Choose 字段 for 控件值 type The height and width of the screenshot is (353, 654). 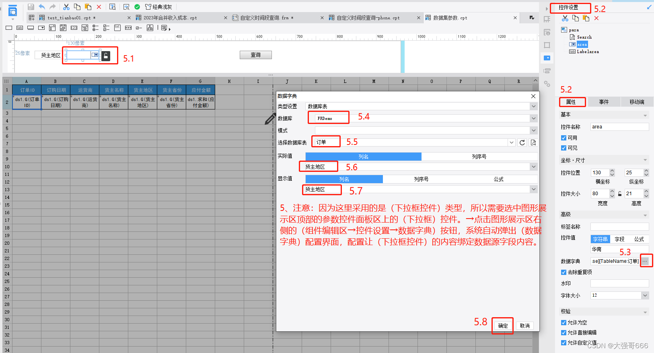(x=619, y=239)
